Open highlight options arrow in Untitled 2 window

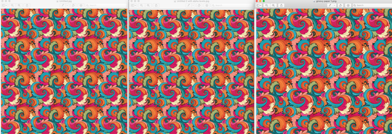193,5
